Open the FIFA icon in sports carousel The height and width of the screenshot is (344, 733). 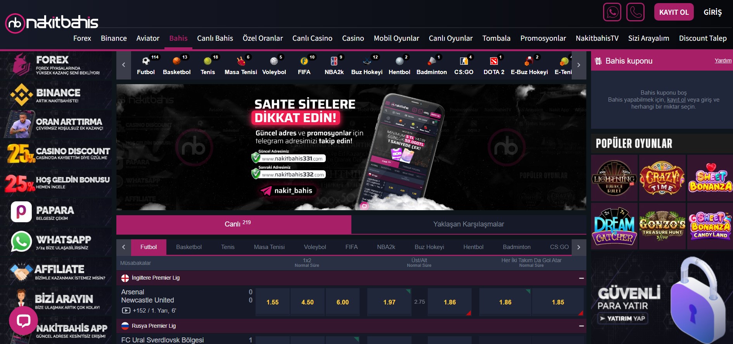(304, 61)
